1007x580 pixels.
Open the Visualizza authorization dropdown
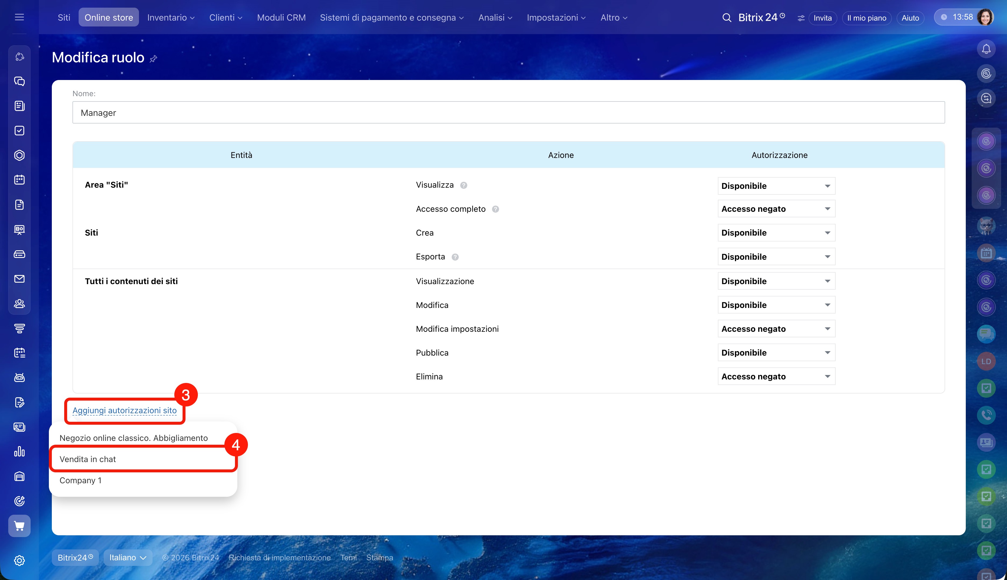click(776, 186)
